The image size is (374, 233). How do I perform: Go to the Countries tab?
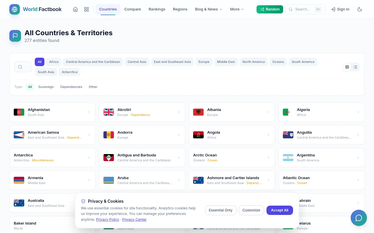pyautogui.click(x=108, y=9)
